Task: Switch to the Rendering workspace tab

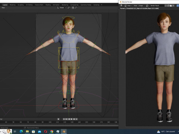Action: (65, 5)
